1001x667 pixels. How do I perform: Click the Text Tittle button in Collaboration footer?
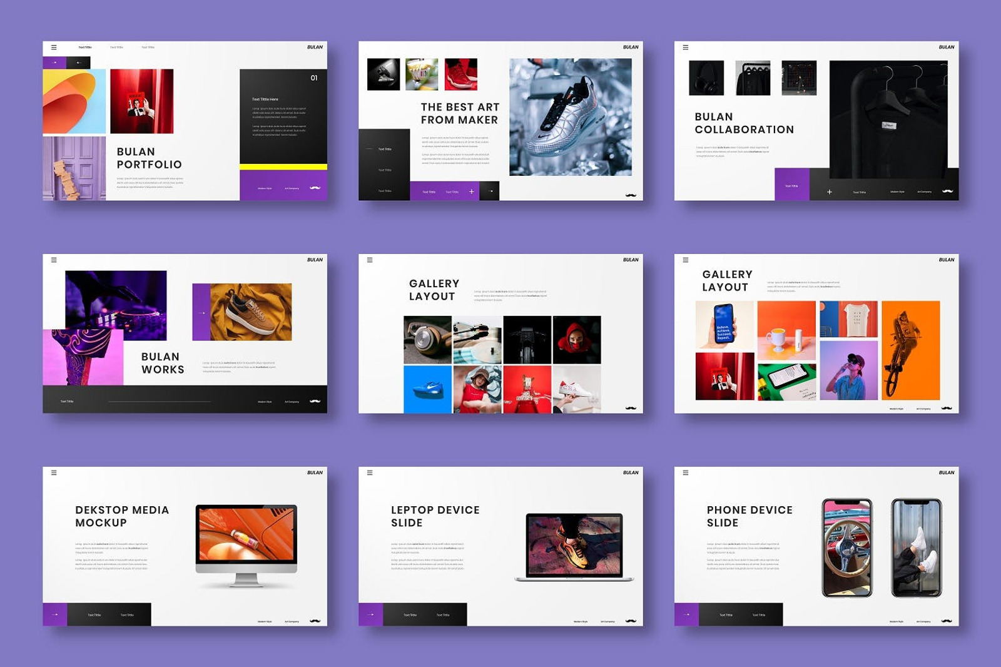tap(791, 186)
